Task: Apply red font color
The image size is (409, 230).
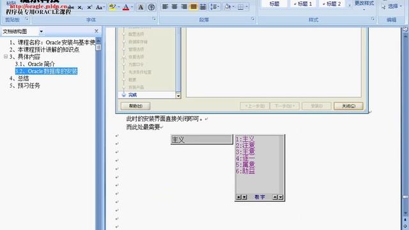Action: pyautogui.click(x=126, y=7)
